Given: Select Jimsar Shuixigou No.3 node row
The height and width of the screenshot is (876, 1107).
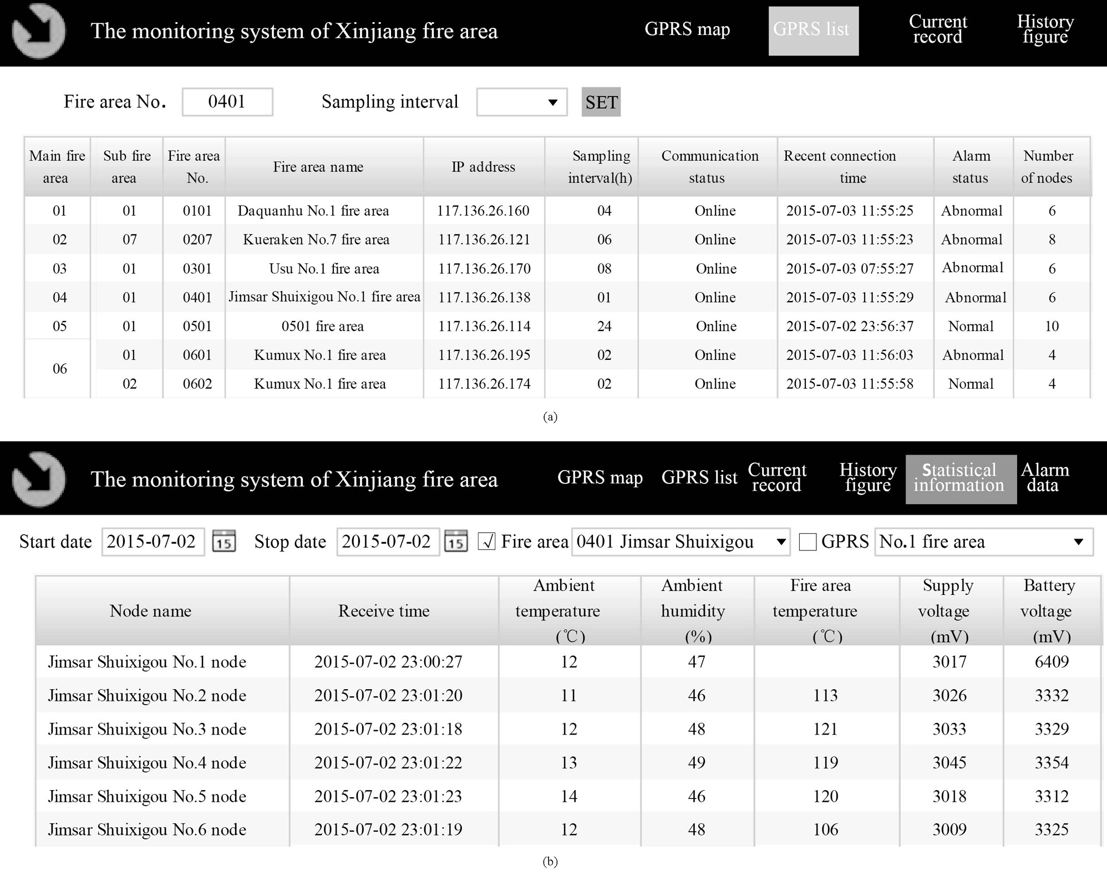Looking at the screenshot, I should pyautogui.click(x=147, y=729).
